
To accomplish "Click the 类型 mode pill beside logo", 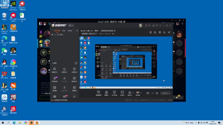I will pyautogui.click(x=71, y=25).
